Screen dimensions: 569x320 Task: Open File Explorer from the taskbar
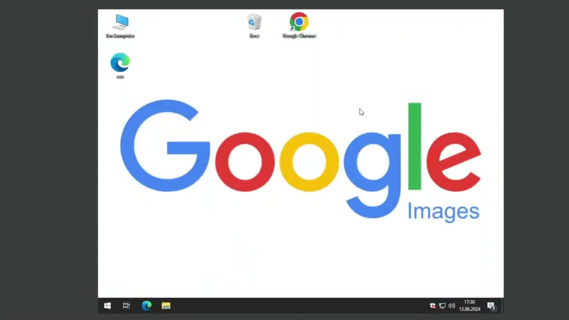pos(166,306)
